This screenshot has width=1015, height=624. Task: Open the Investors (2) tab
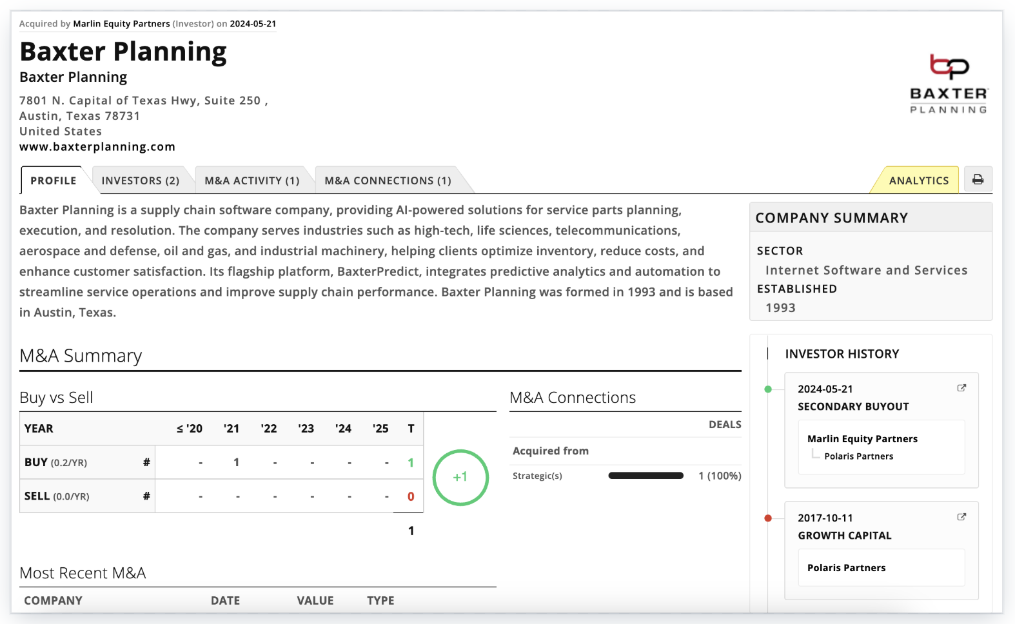click(141, 180)
